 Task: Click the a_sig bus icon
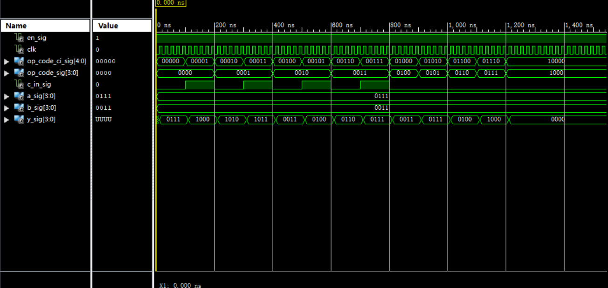coord(19,96)
